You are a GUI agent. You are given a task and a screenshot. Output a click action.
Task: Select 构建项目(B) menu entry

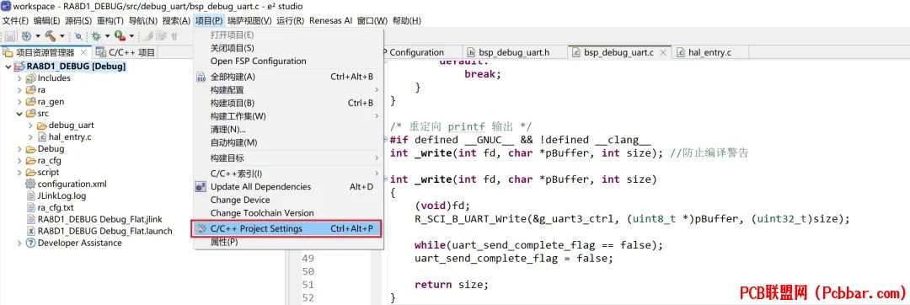pyautogui.click(x=288, y=104)
